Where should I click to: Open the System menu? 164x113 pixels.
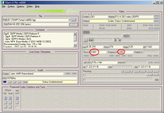(x=11, y=6)
